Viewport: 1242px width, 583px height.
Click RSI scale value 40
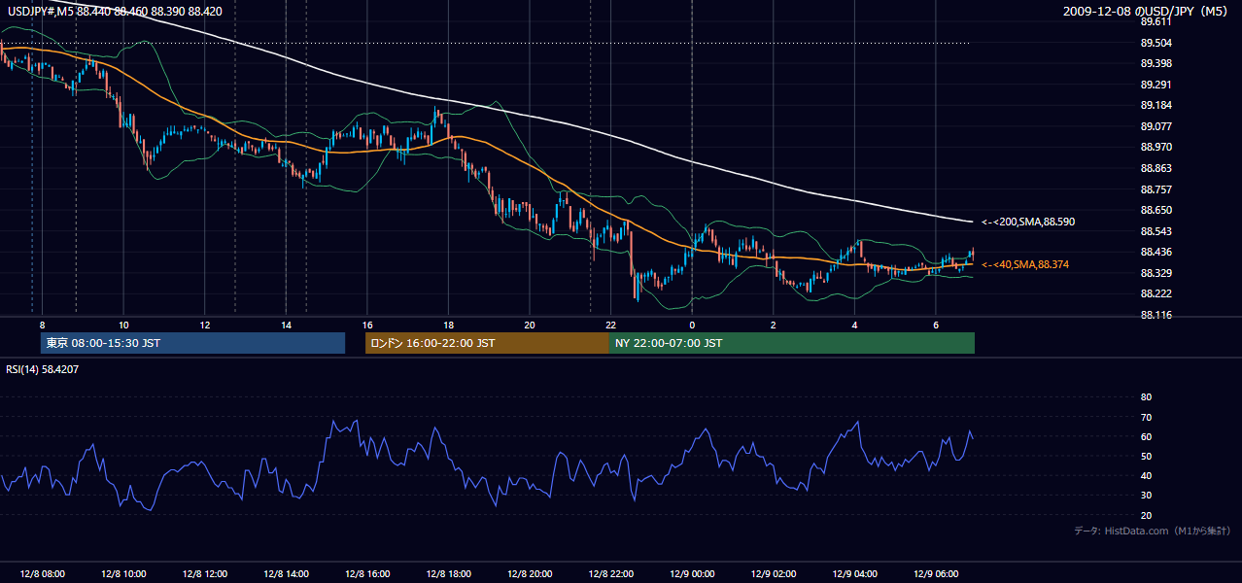point(1146,475)
